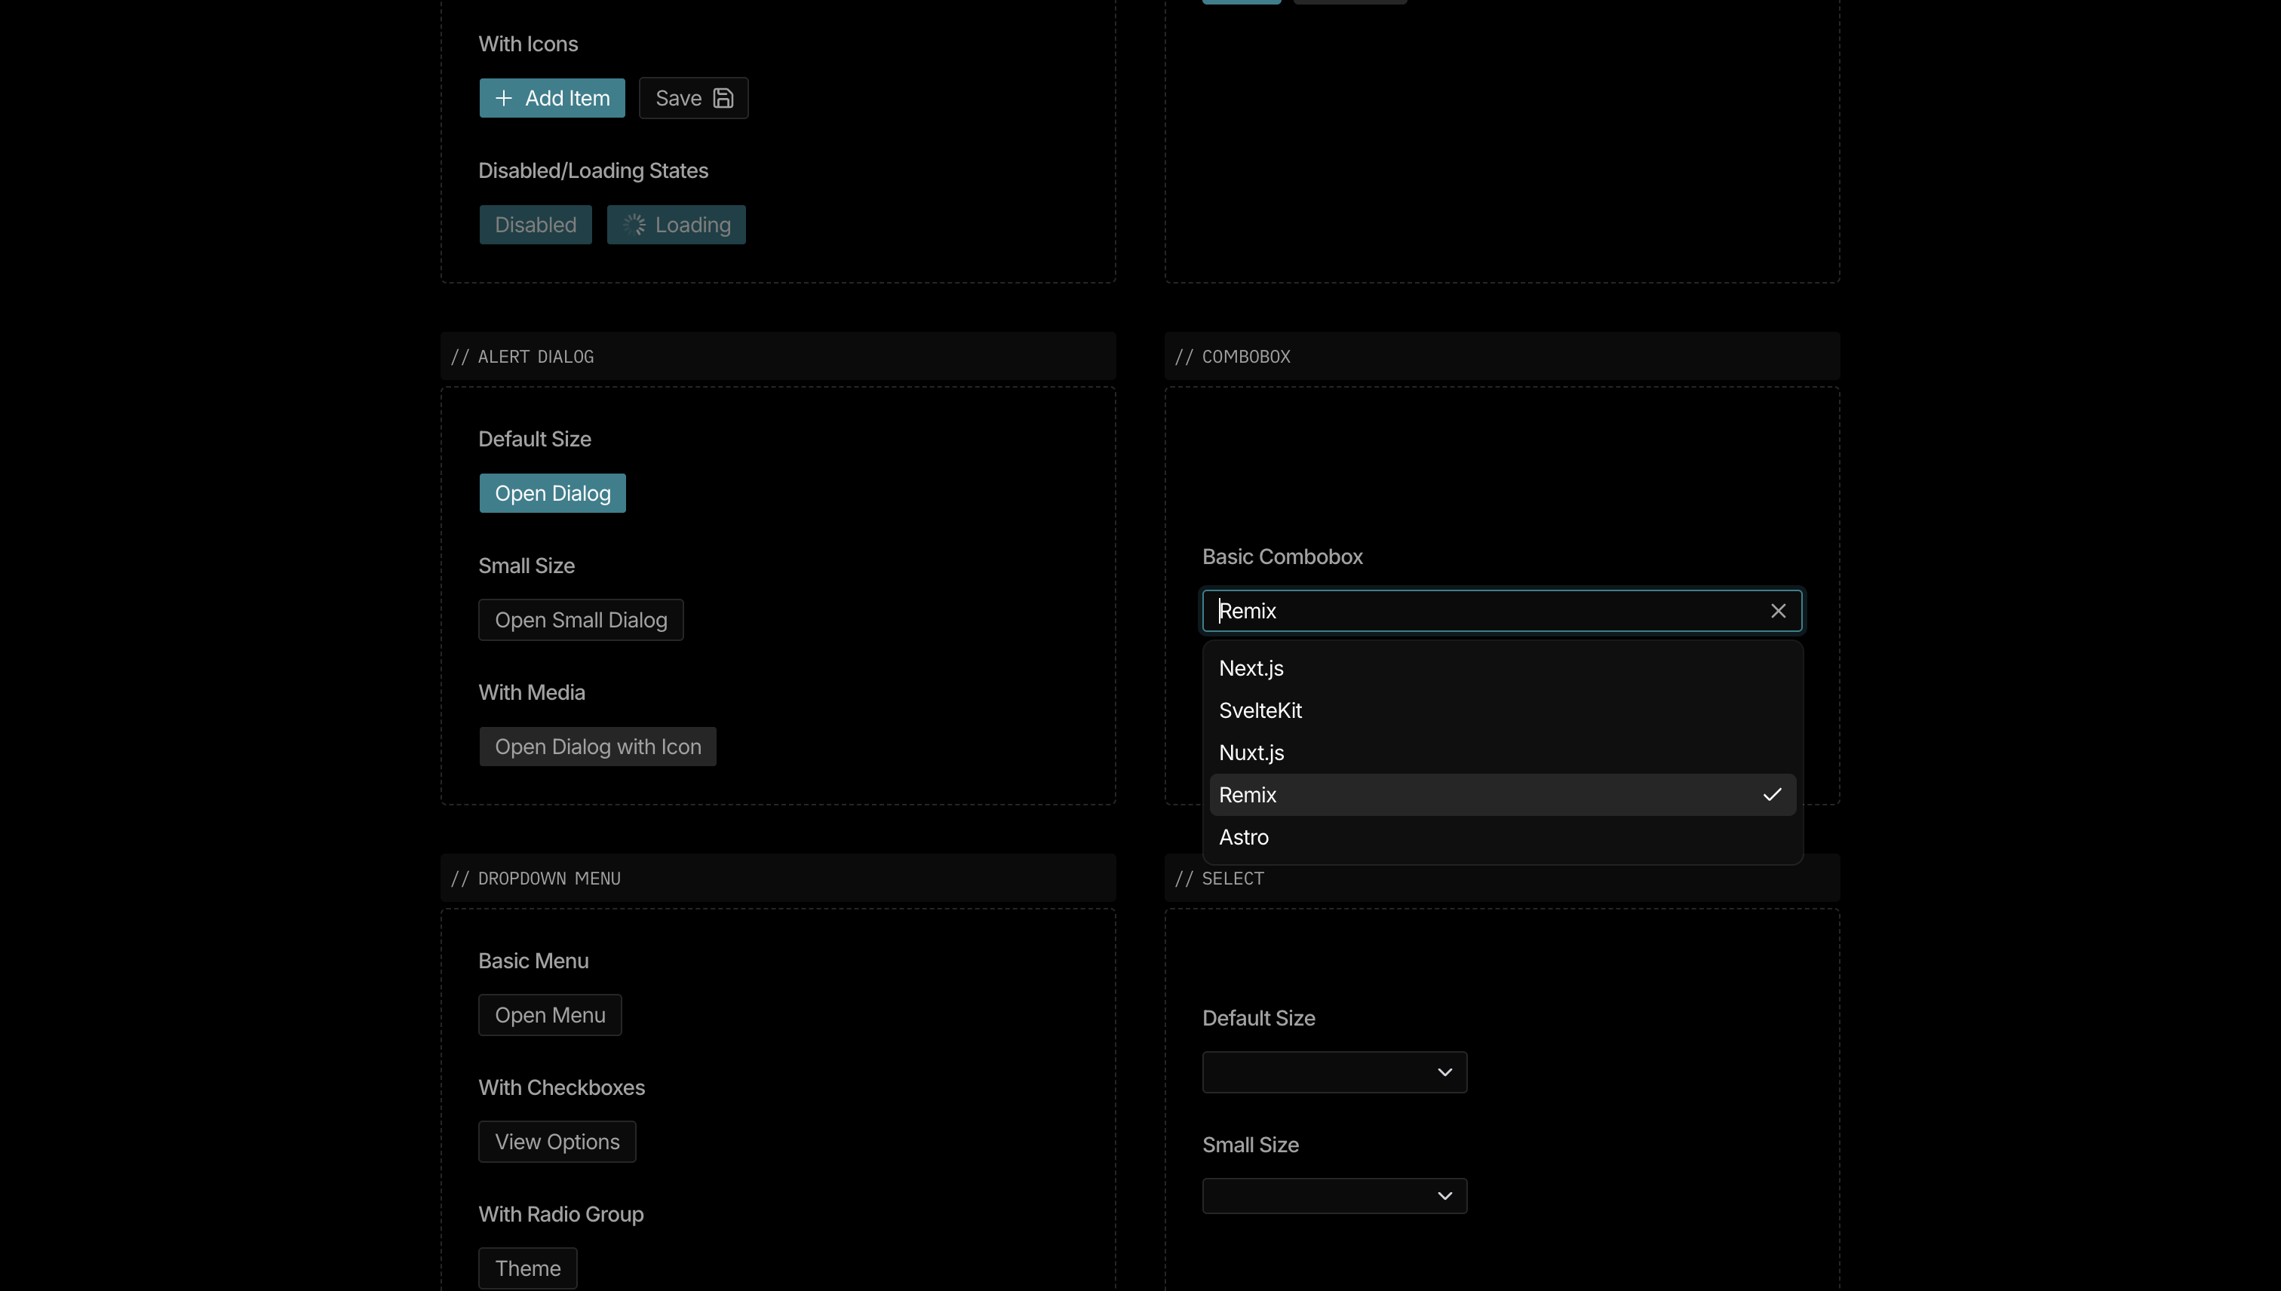2281x1291 pixels.
Task: Click the Open Small Dialog button
Action: pyautogui.click(x=581, y=620)
